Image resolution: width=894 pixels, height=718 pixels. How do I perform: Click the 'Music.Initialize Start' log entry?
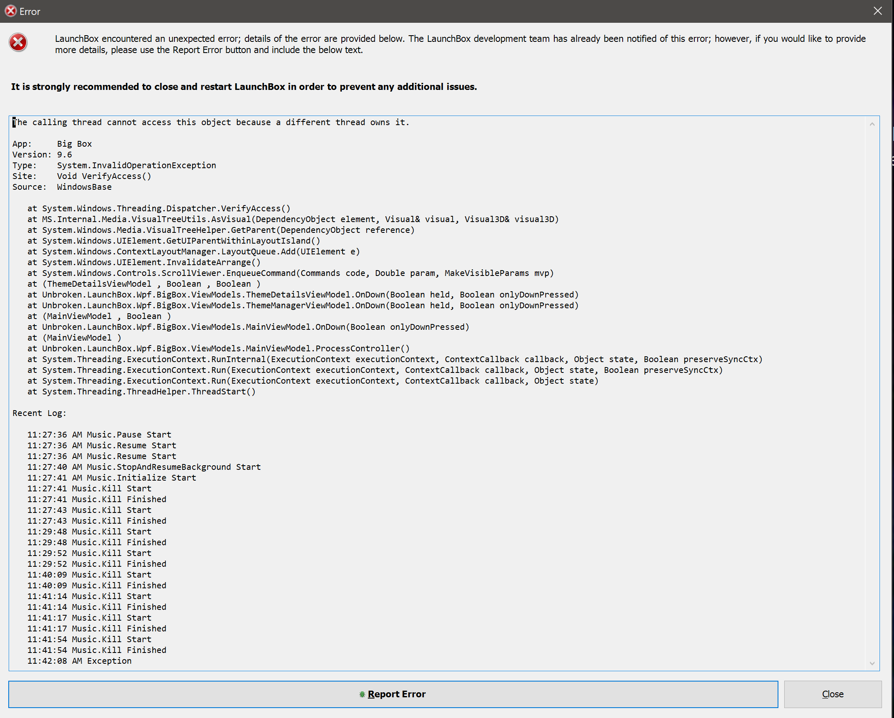coord(112,478)
